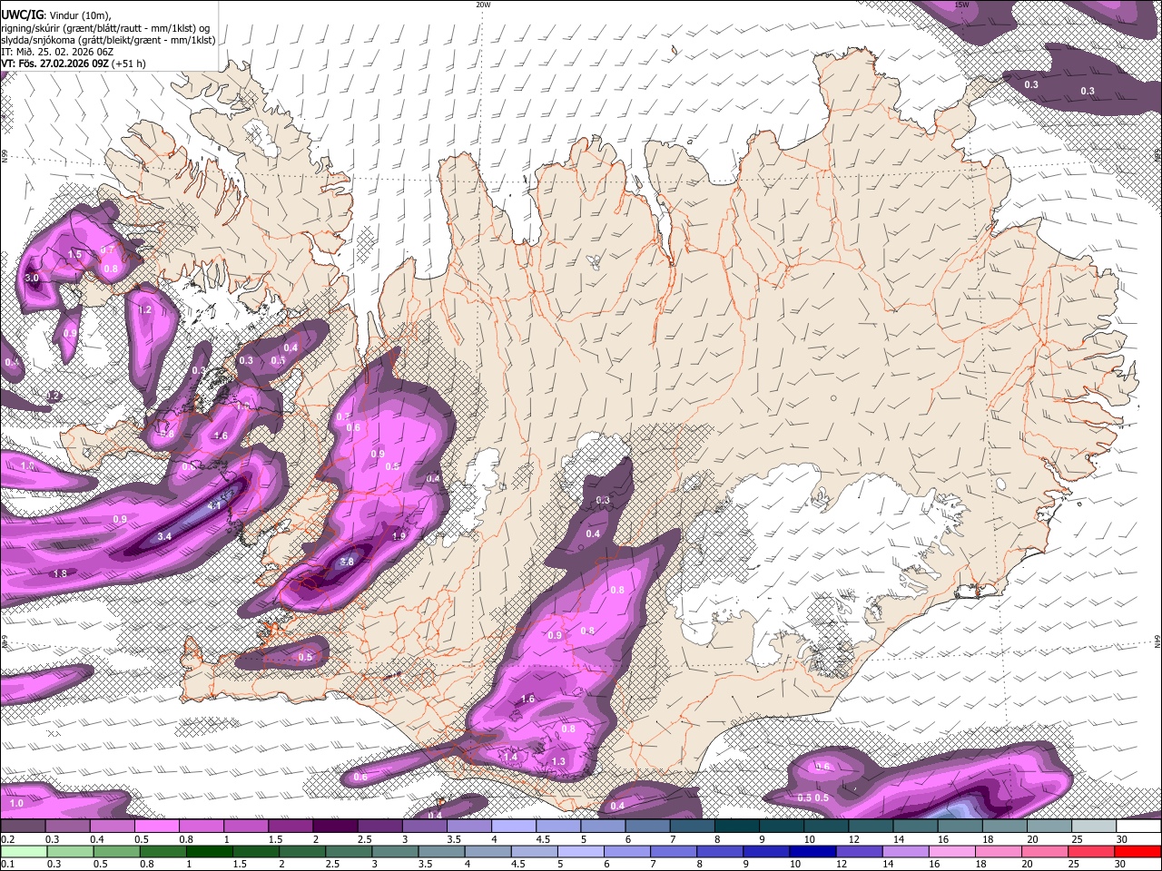Image resolution: width=1162 pixels, height=871 pixels.
Task: Pick the white swatch after 30 on snow scale
Action: point(1138,827)
